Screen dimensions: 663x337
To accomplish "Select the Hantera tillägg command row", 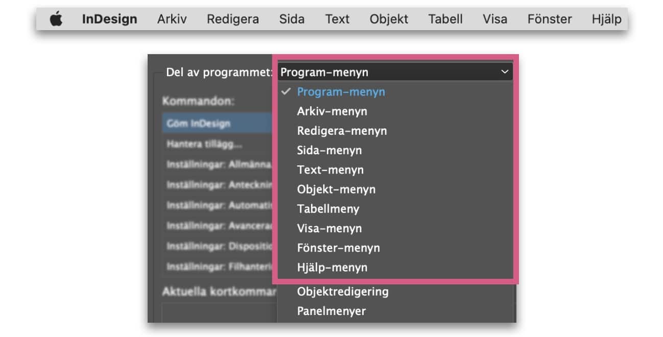I will 218,144.
